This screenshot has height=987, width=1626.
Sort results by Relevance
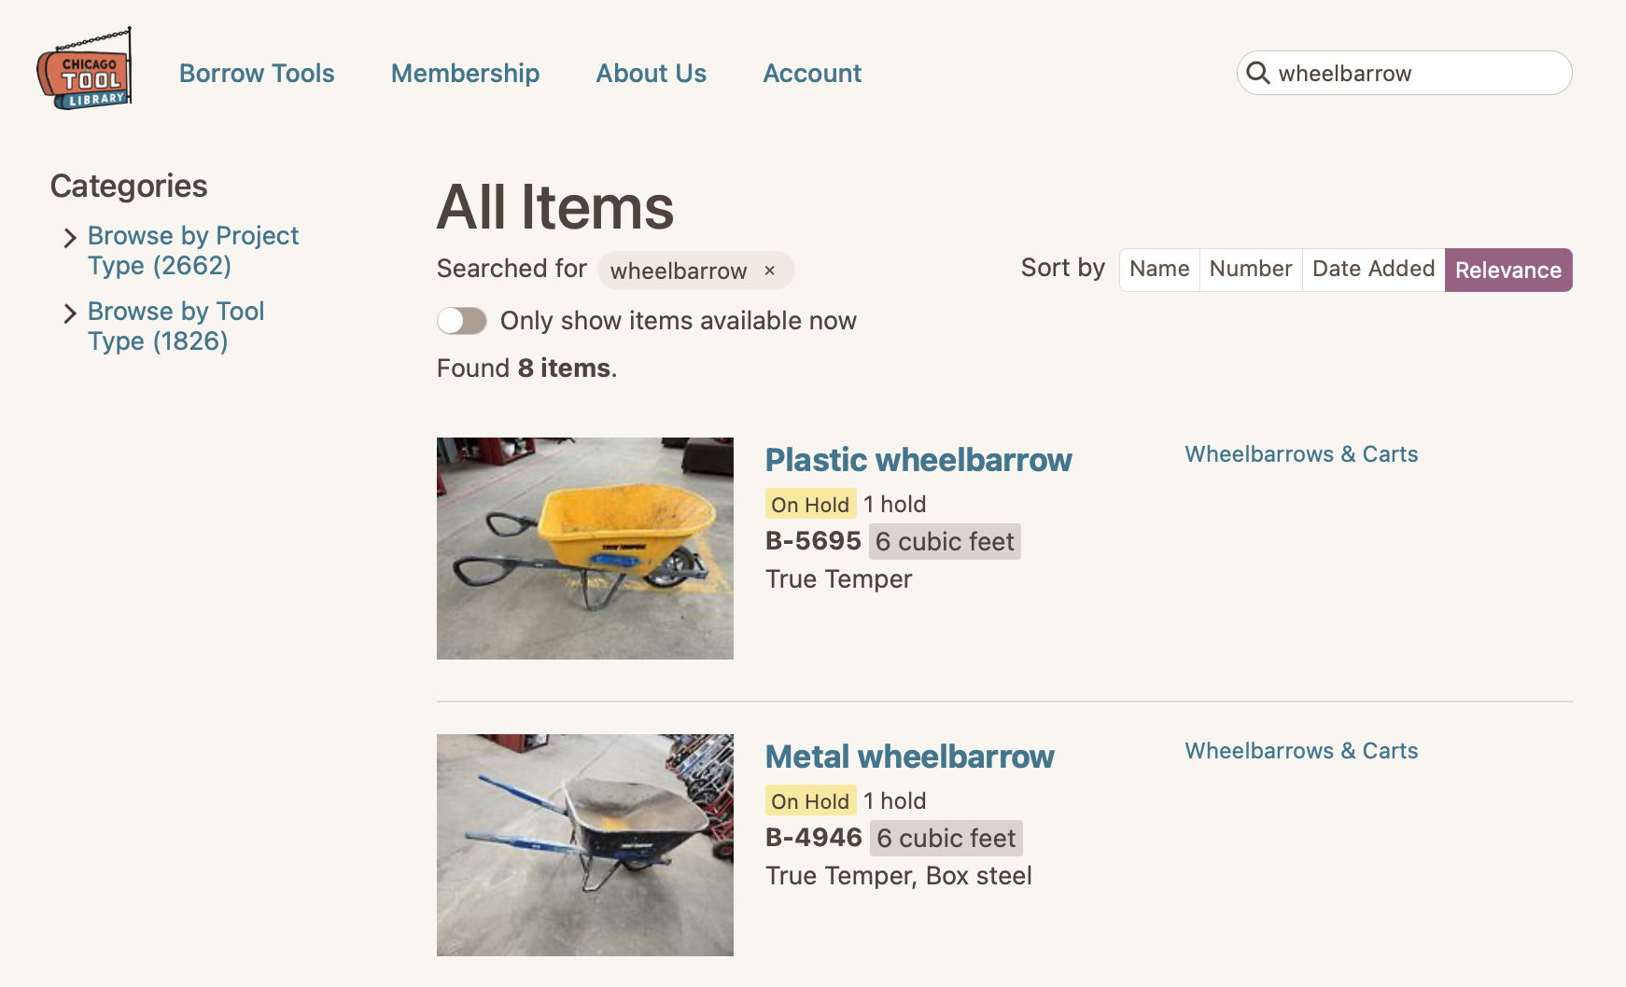pyautogui.click(x=1507, y=270)
